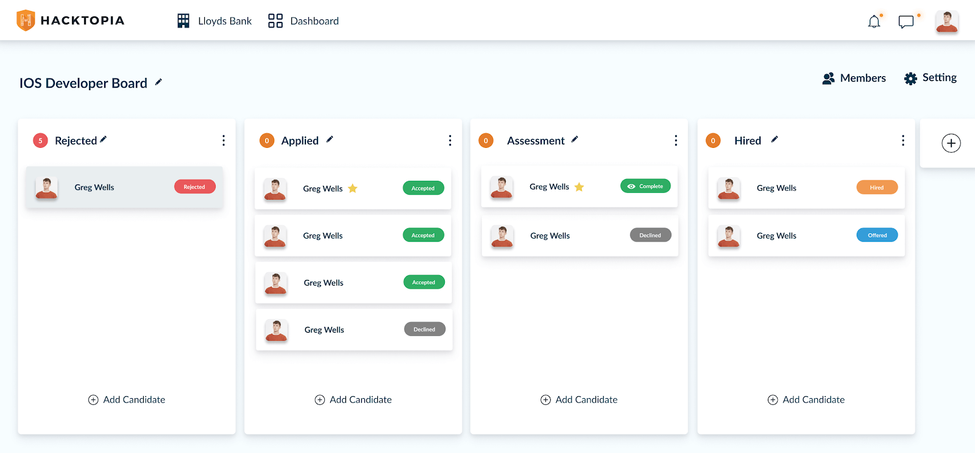Open the notifications bell
975x453 pixels.
(874, 22)
